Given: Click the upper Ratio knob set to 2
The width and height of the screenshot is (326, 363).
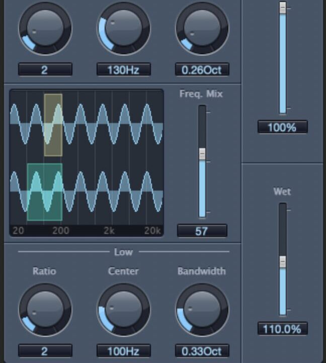Looking at the screenshot, I should (45, 28).
